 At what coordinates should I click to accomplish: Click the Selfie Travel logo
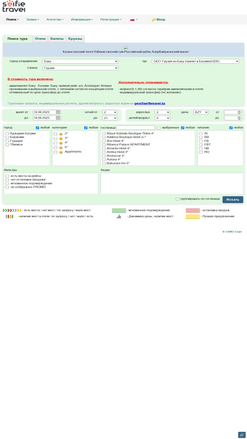coord(14,7)
